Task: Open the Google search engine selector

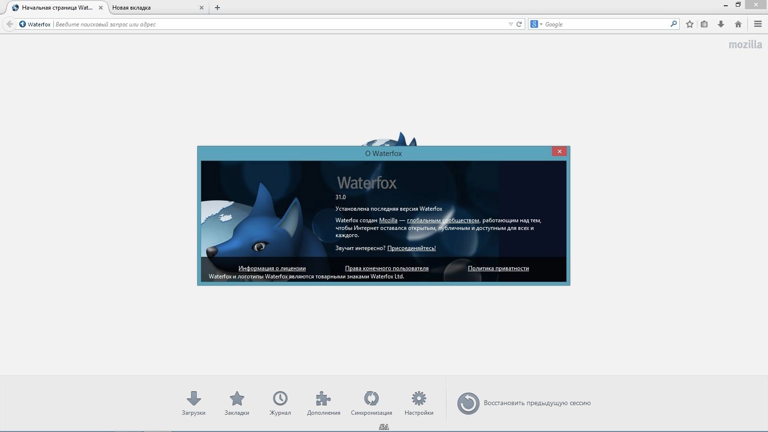Action: [536, 24]
